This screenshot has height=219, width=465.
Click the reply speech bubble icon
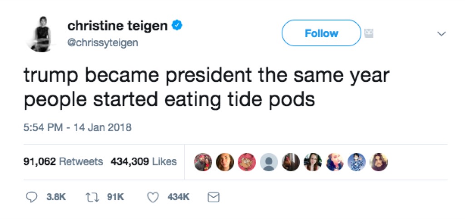(31, 197)
